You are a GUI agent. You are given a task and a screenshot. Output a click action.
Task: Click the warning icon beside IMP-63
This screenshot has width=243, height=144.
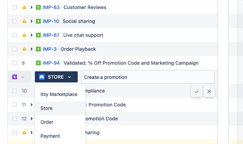(24, 7)
